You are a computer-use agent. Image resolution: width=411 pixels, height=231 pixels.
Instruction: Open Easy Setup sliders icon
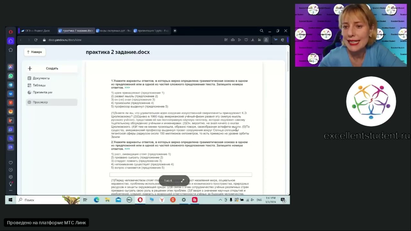(259, 40)
